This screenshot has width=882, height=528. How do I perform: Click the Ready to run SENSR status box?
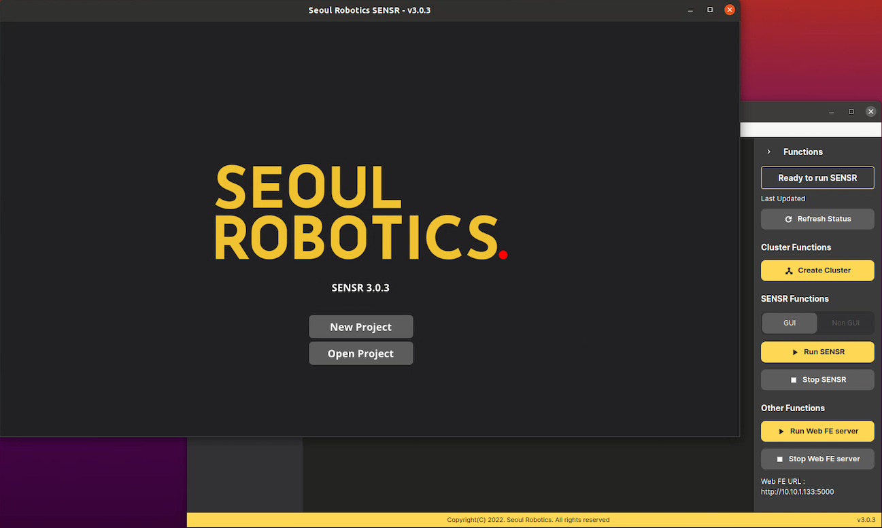pyautogui.click(x=817, y=178)
